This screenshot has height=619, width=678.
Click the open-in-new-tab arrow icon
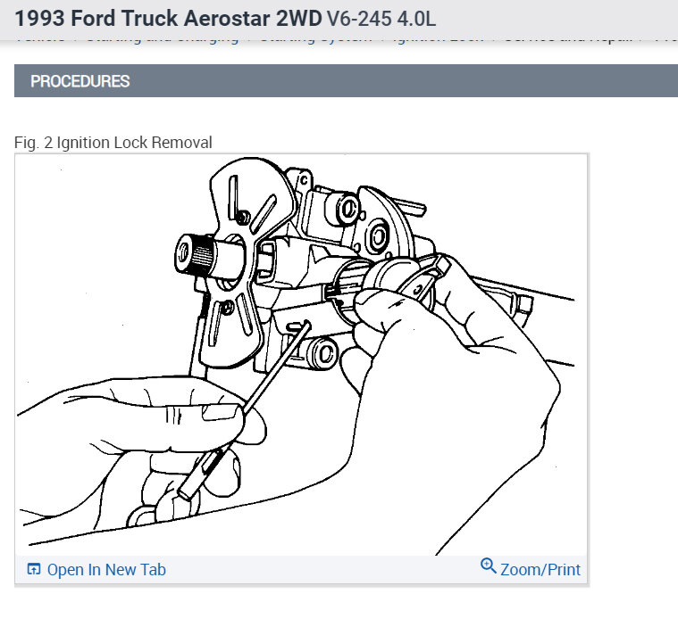point(34,569)
